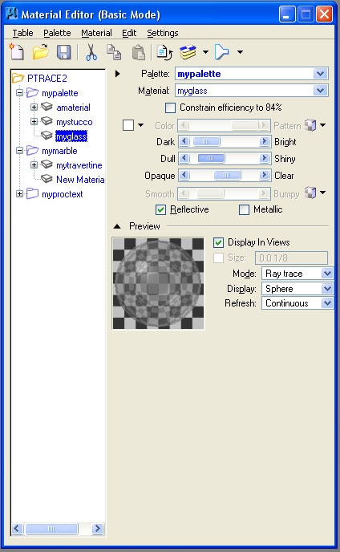Select the mytravertine material in the tree
This screenshot has width=340, height=552.
click(79, 165)
